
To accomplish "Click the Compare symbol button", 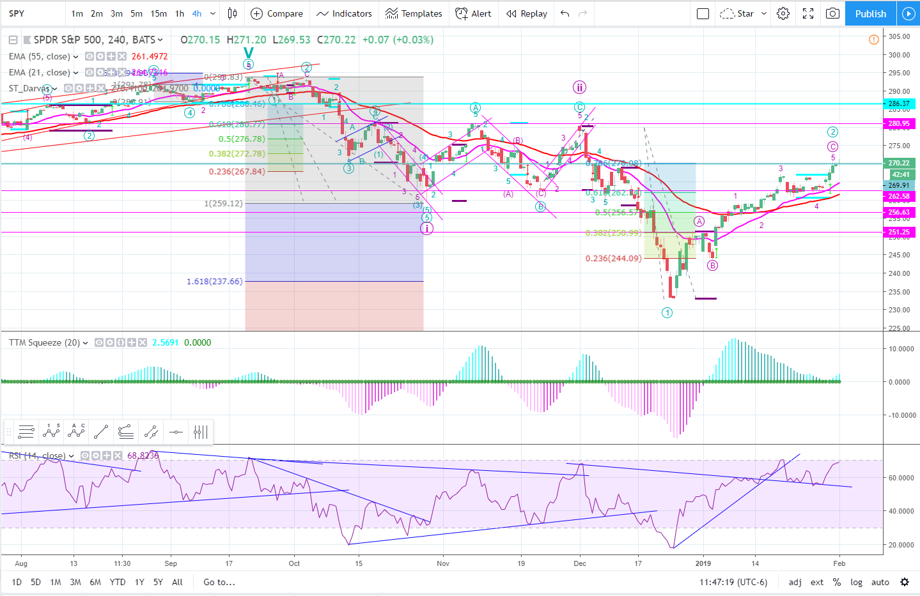I will [x=277, y=13].
